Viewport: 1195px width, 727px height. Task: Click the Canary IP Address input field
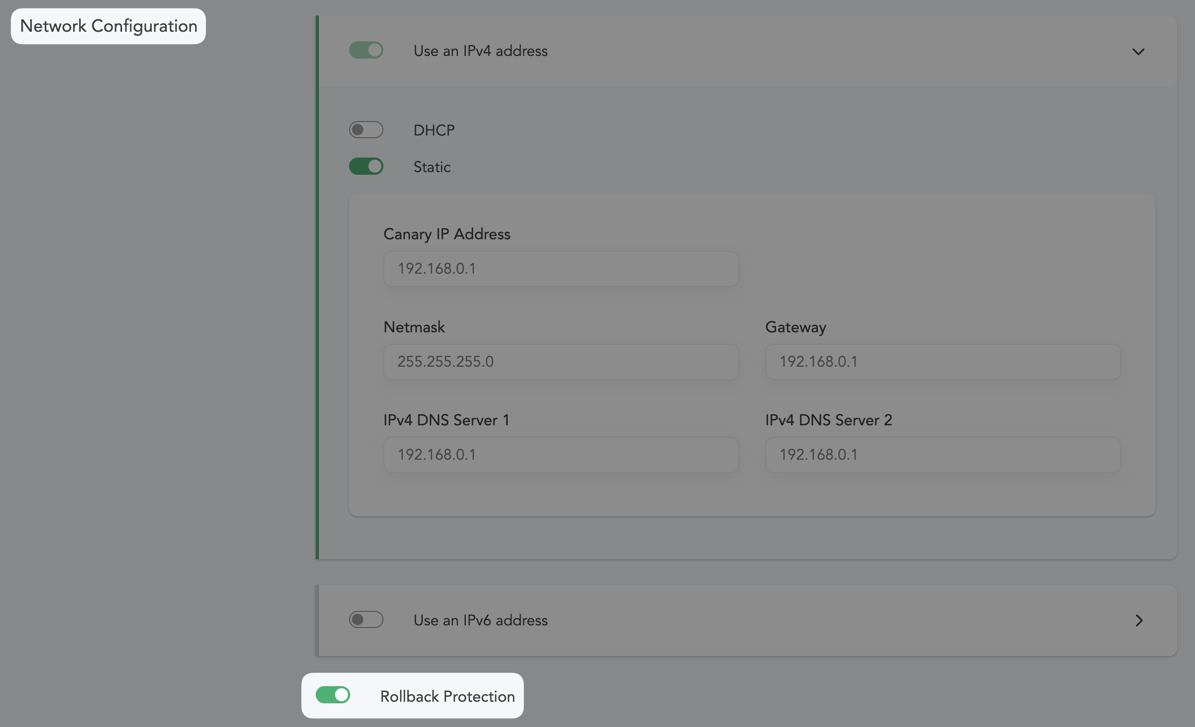point(560,268)
